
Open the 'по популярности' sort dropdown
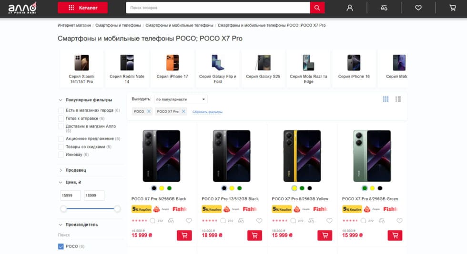(x=181, y=99)
